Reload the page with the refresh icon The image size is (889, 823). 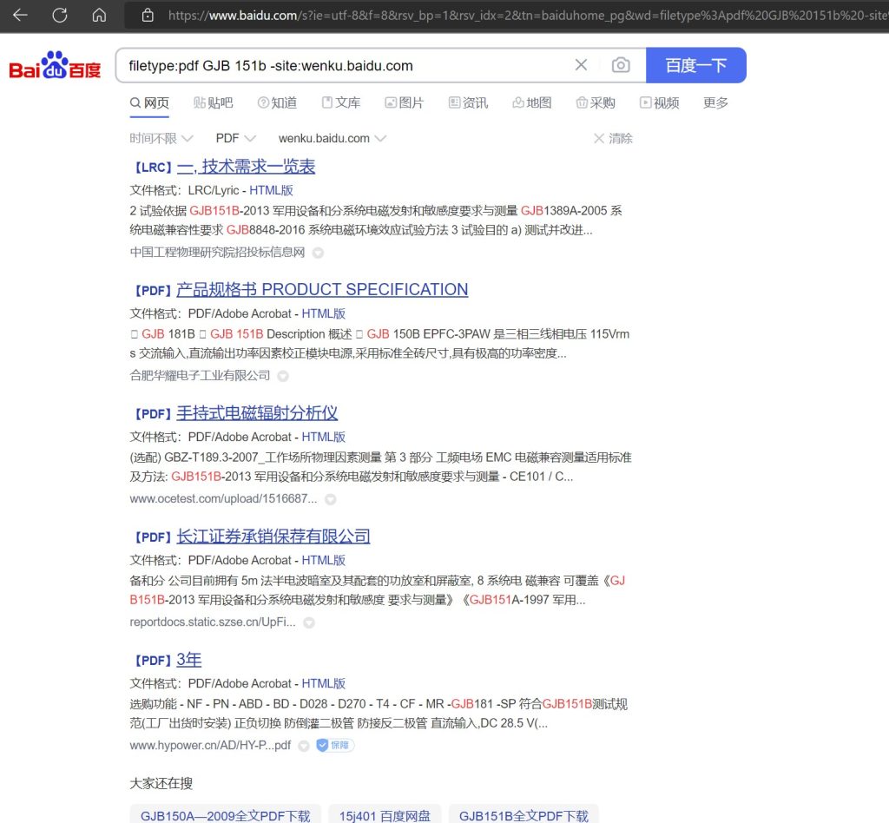coord(60,15)
